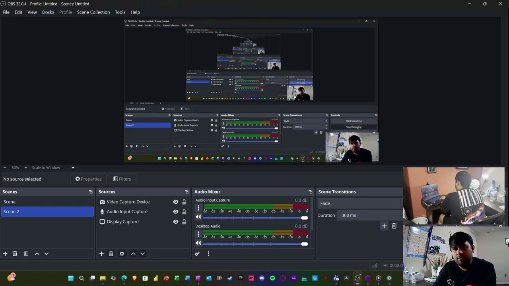Remove selected source using the Sources trash icon
Screen dimensions: 509x286
pyautogui.click(x=111, y=254)
